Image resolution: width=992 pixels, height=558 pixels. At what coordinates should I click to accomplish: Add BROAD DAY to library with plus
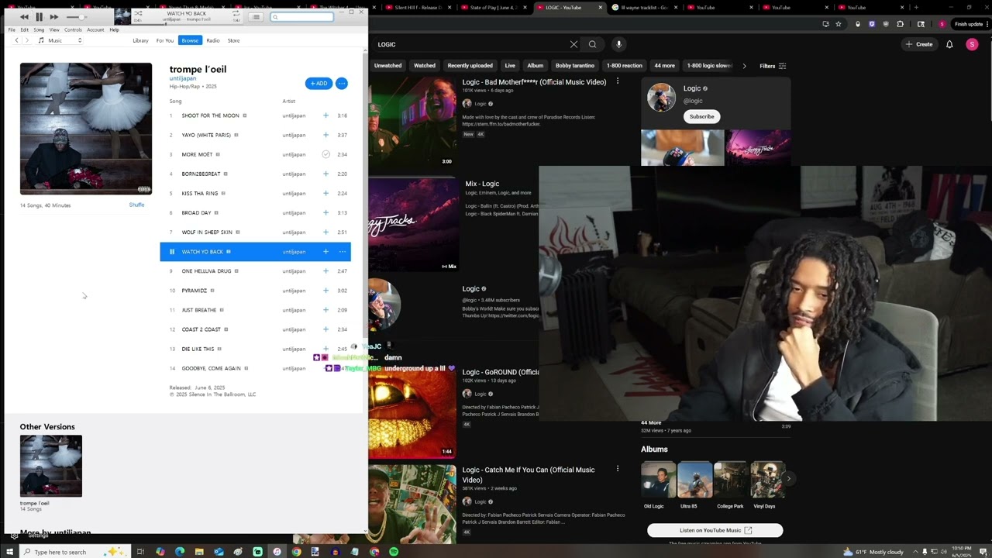(325, 212)
